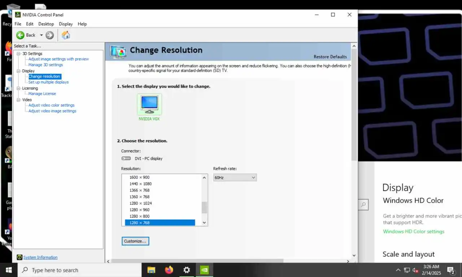Screen dimensions: 462x277
Task: Open Set up multiple displays
Action: (x=48, y=82)
